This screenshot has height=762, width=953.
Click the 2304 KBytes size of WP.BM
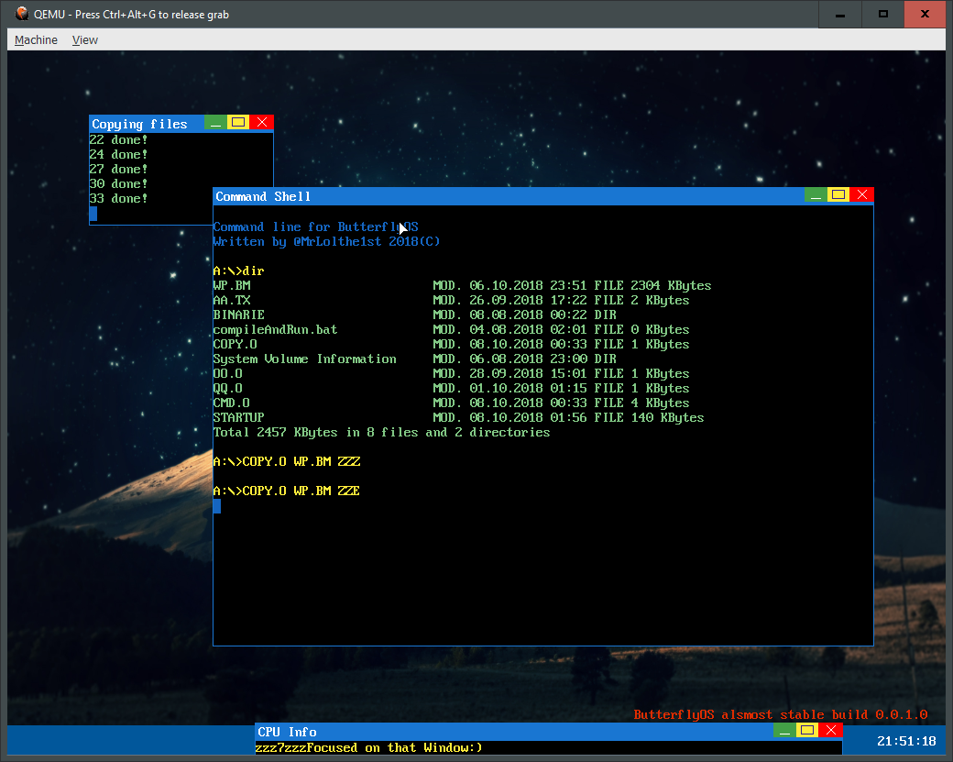671,286
